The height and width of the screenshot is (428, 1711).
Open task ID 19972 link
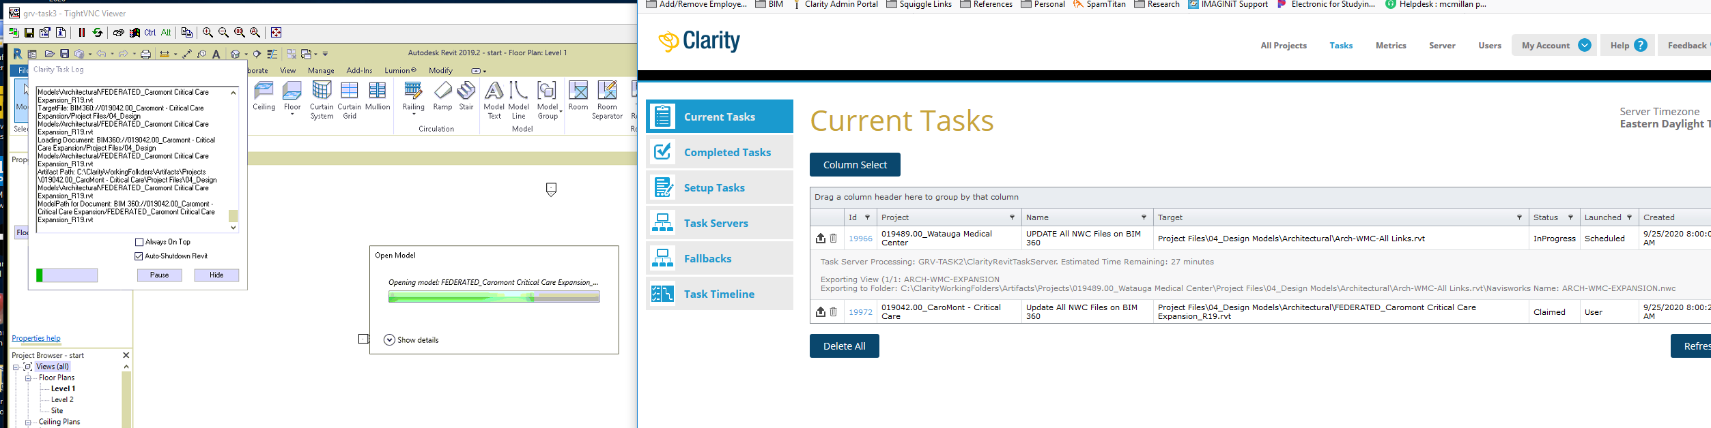point(860,312)
